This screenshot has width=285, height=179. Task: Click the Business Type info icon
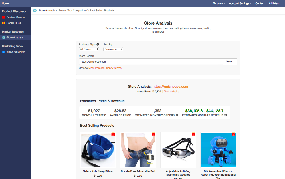click(98, 44)
